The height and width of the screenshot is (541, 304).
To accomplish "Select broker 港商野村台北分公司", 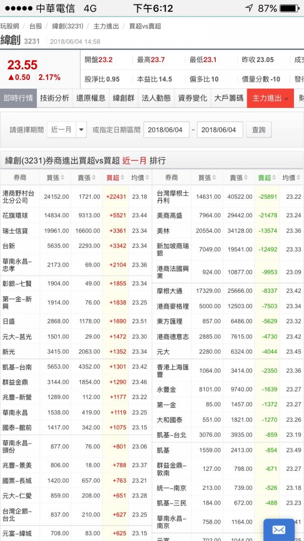I will [x=18, y=197].
